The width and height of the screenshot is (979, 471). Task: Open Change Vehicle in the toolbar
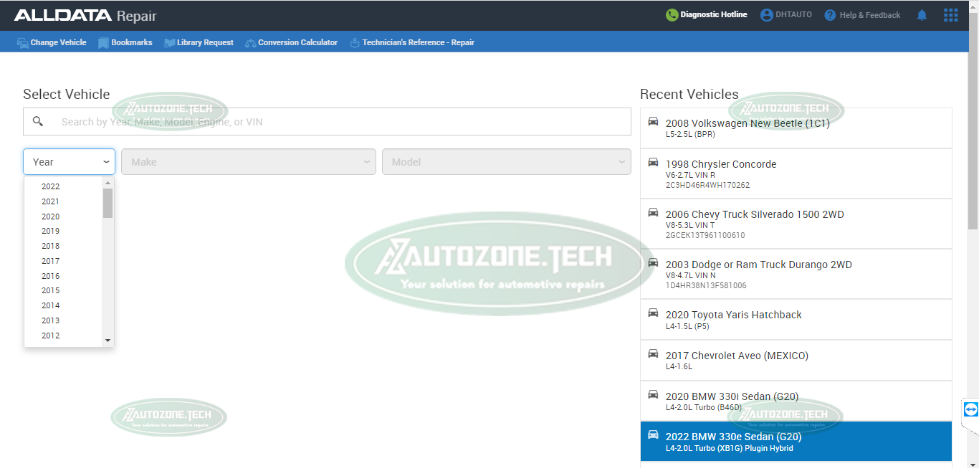(52, 42)
